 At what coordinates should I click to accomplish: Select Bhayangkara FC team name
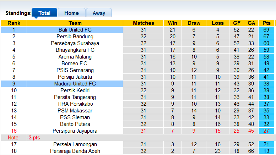(75, 50)
